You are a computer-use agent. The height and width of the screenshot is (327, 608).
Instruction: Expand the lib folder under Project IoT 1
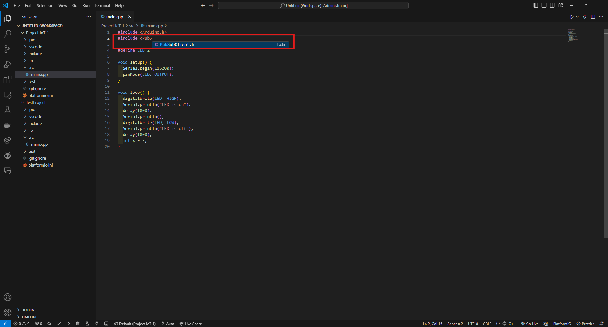click(55, 61)
